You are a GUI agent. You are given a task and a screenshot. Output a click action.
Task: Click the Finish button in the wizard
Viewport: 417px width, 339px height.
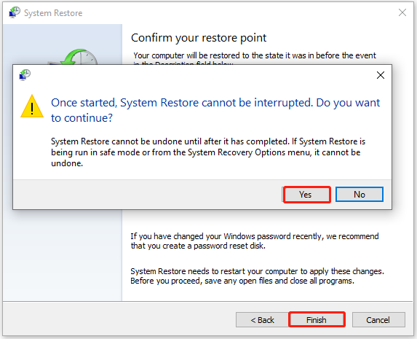click(317, 319)
